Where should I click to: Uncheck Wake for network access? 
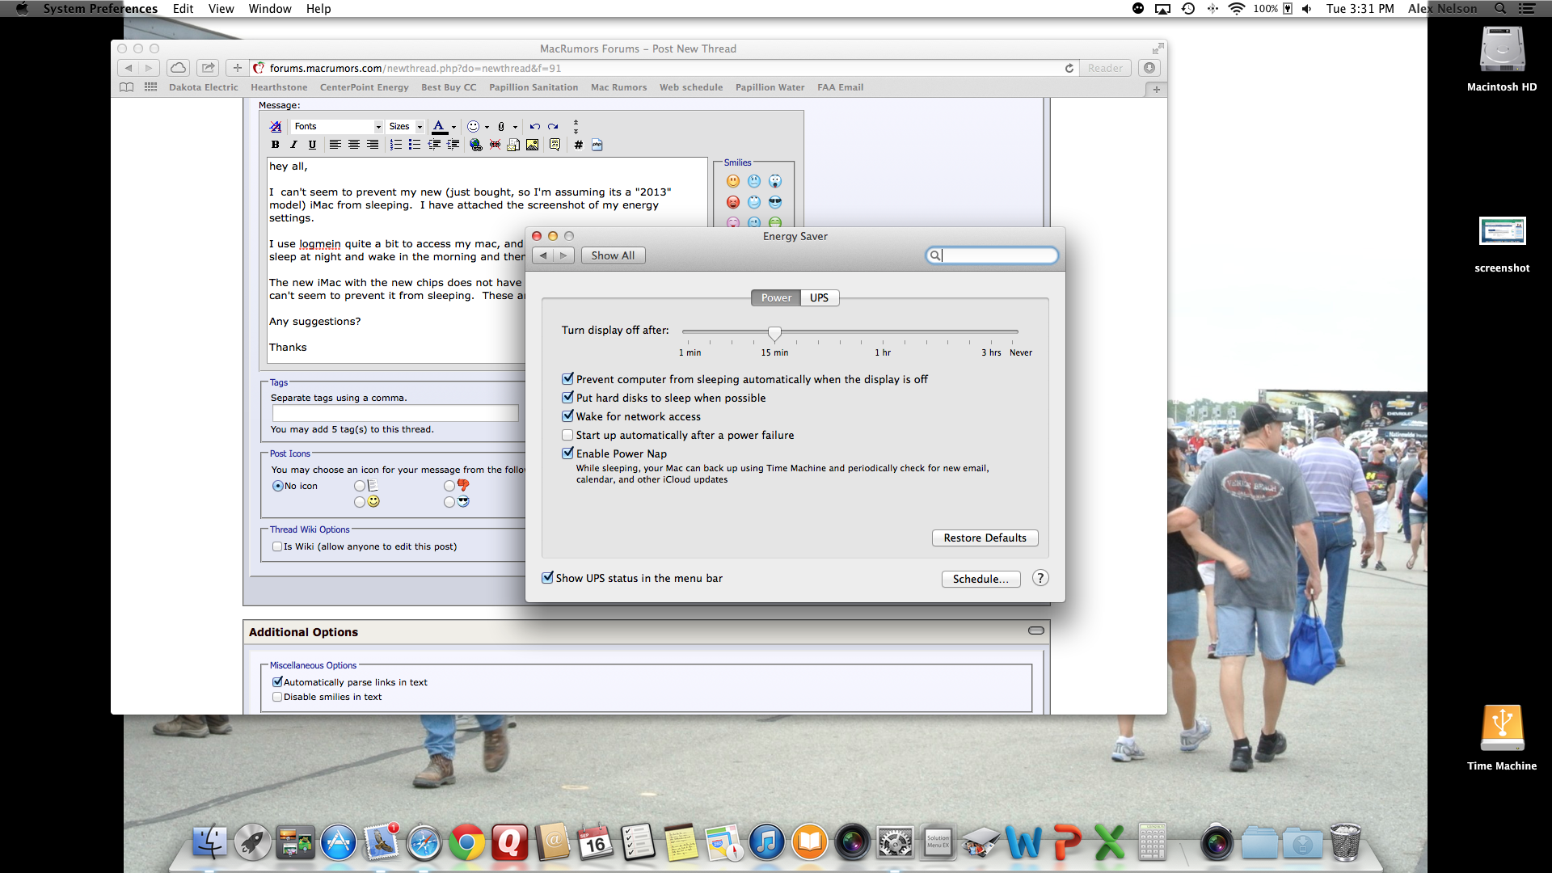pyautogui.click(x=567, y=416)
